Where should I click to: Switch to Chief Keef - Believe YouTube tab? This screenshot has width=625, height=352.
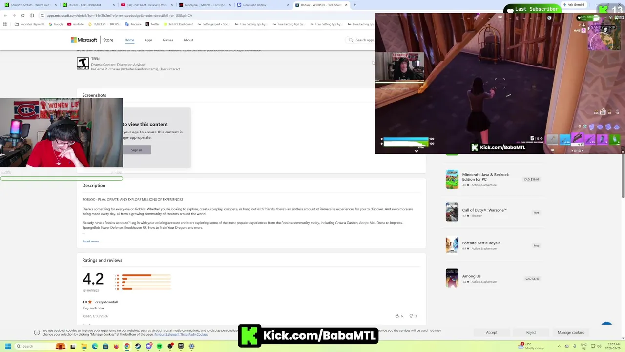(x=146, y=5)
